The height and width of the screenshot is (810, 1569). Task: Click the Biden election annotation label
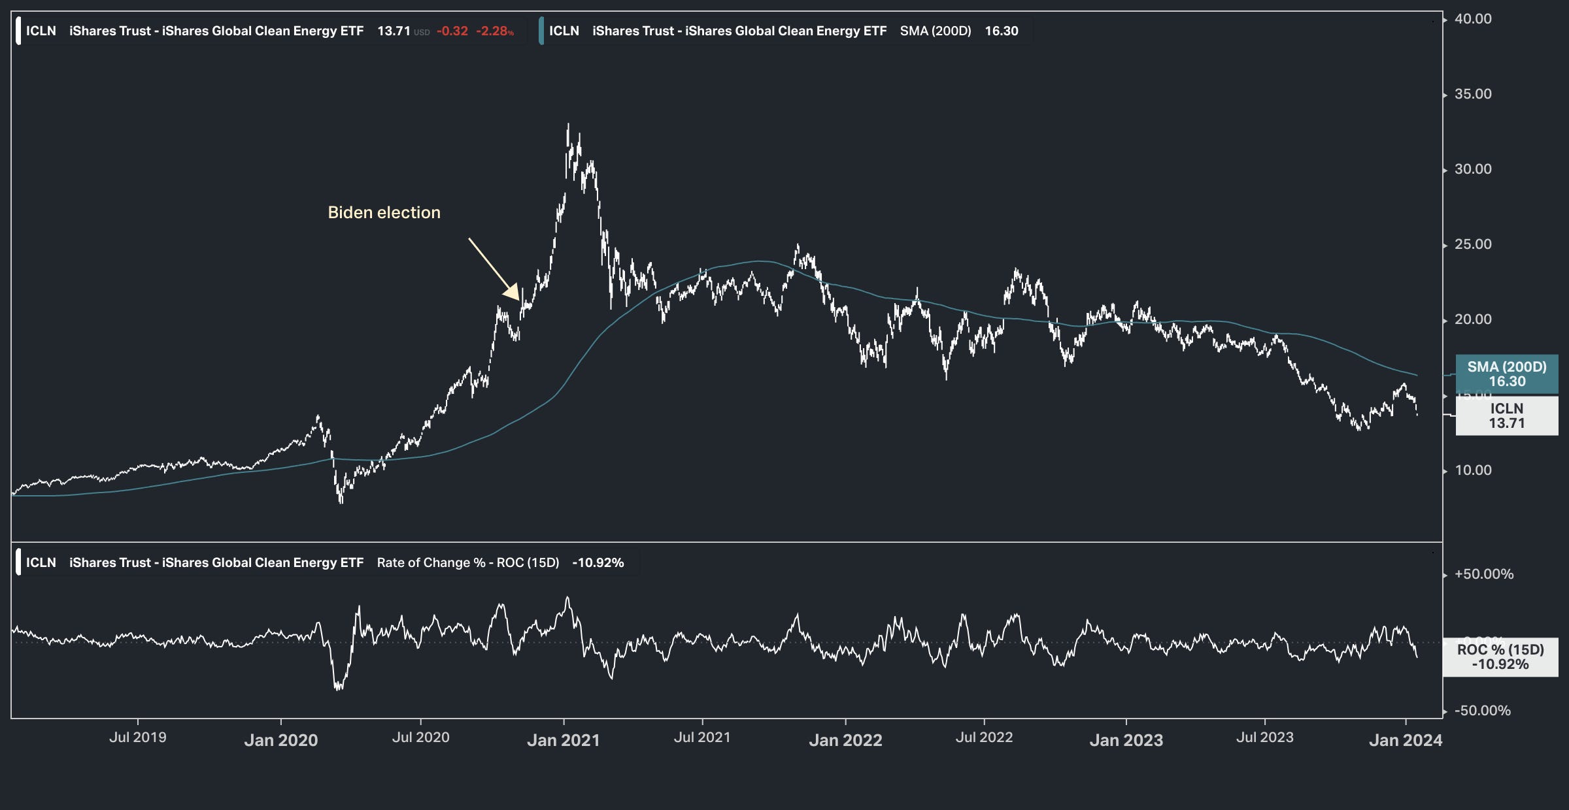pos(384,212)
